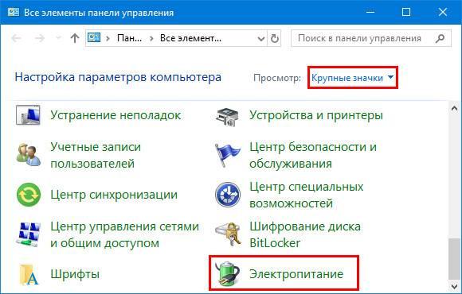Viewport: 462px width, 294px height.
Task: Go back with the left arrow
Action: pos(17,38)
